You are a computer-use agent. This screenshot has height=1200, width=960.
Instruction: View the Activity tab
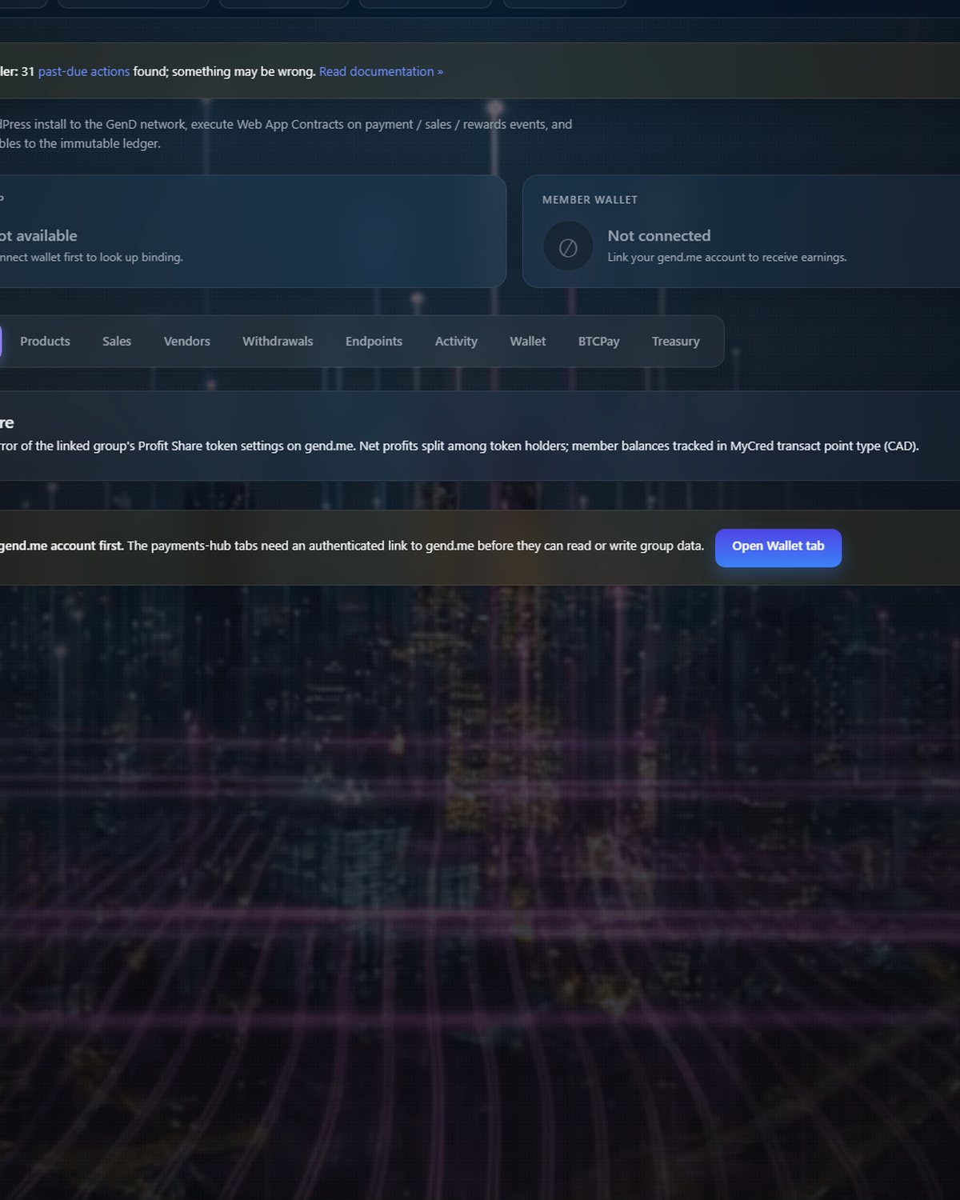point(456,342)
